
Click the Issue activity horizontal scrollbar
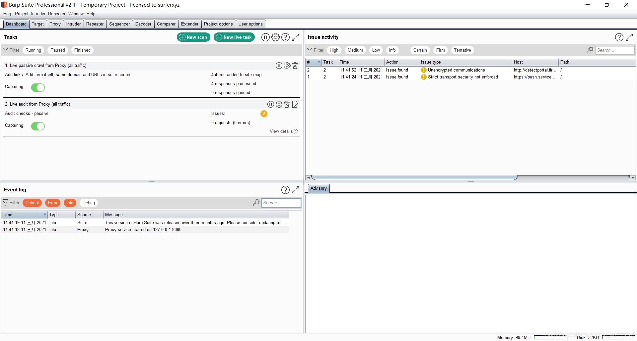pos(414,177)
